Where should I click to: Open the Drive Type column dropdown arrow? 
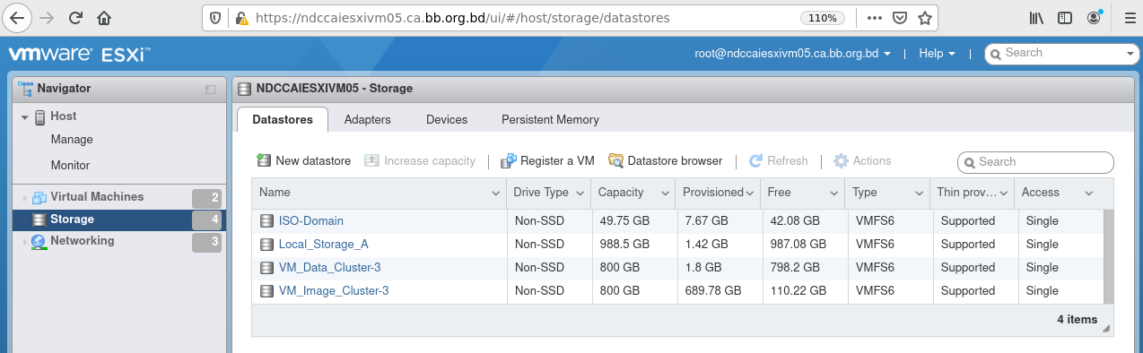580,194
